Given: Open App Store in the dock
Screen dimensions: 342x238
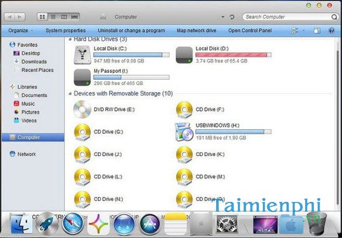Looking at the screenshot, I should (150, 224).
